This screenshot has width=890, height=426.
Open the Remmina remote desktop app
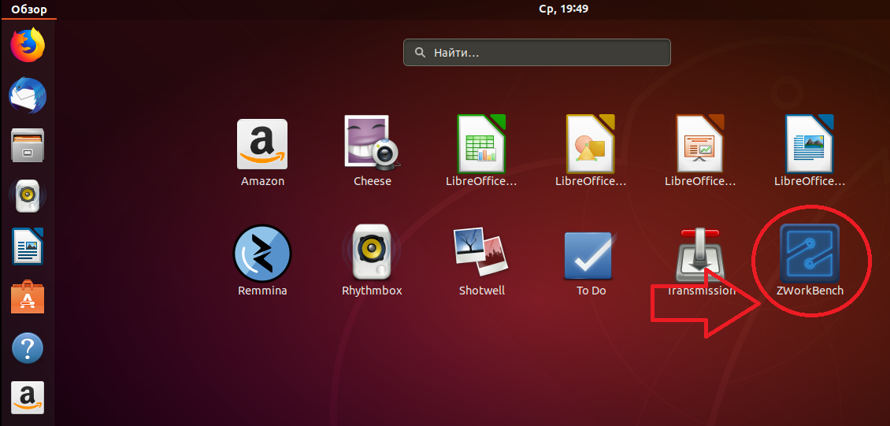[262, 254]
